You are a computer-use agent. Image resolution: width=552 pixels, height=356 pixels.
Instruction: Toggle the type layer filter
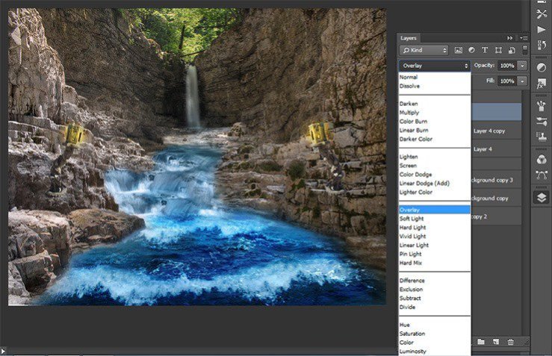pyautogui.click(x=485, y=50)
